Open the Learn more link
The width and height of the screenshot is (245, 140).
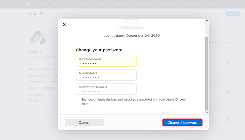(85, 104)
